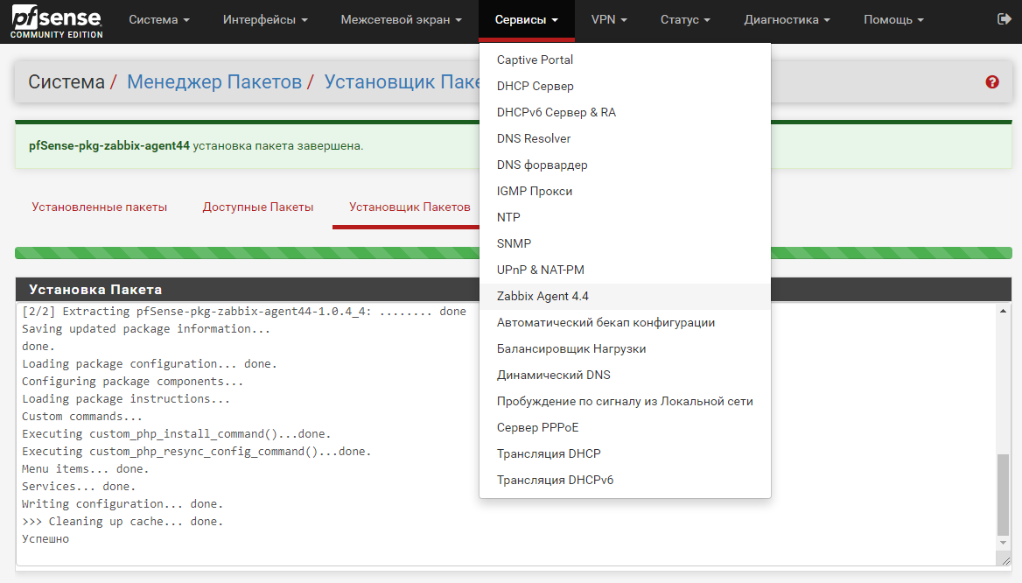Choose UPnP & NAT-PM menu entry
Screen dimensions: 1022x583
click(625, 270)
